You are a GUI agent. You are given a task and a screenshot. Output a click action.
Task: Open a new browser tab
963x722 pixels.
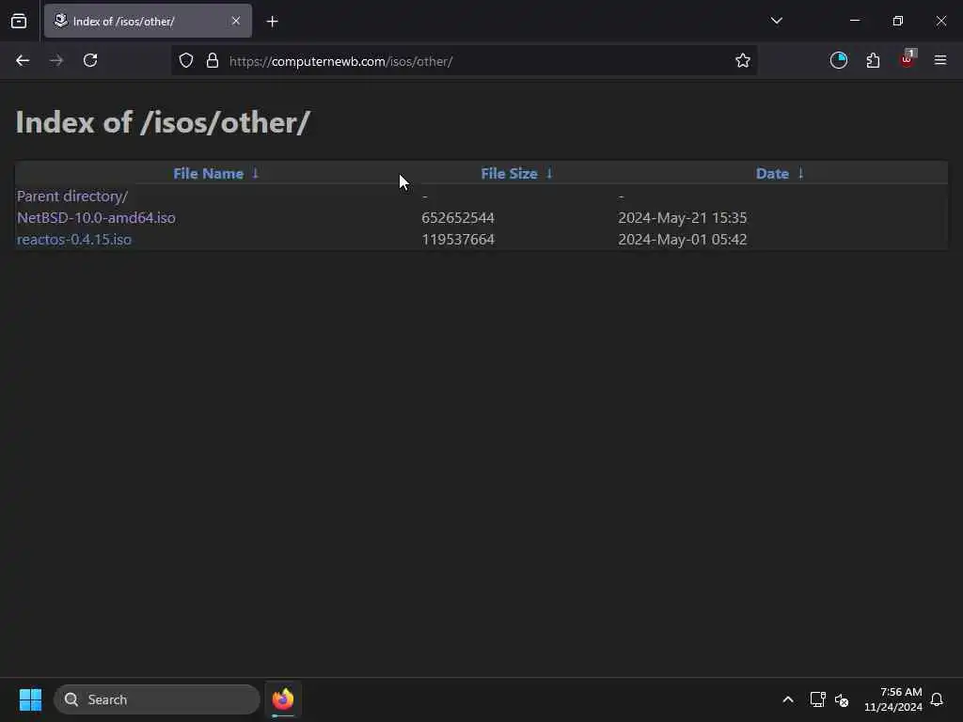tap(272, 22)
